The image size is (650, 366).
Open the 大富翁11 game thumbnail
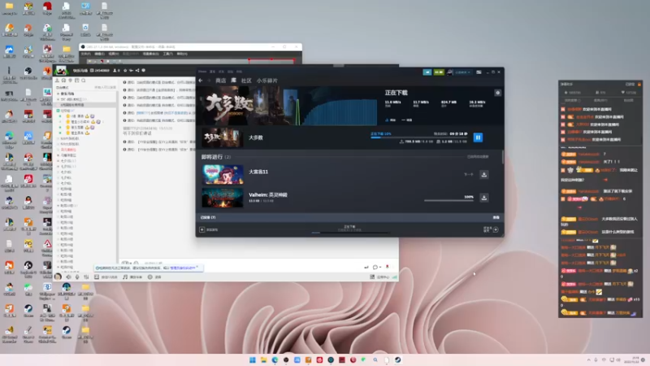tap(223, 174)
